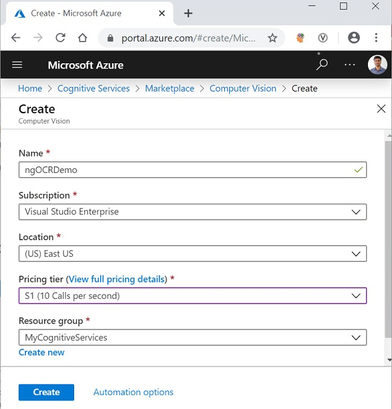
Task: Click Create new resource group link
Action: (42, 352)
